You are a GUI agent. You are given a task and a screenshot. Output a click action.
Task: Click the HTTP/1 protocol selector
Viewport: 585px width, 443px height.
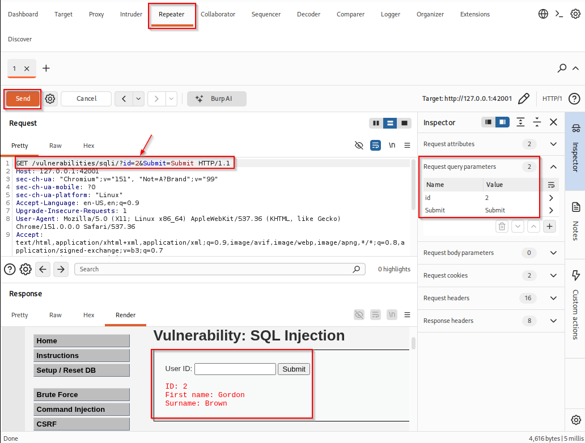coord(552,99)
